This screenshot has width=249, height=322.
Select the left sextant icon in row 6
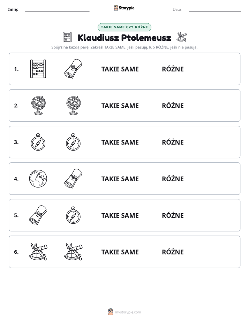[38, 252]
